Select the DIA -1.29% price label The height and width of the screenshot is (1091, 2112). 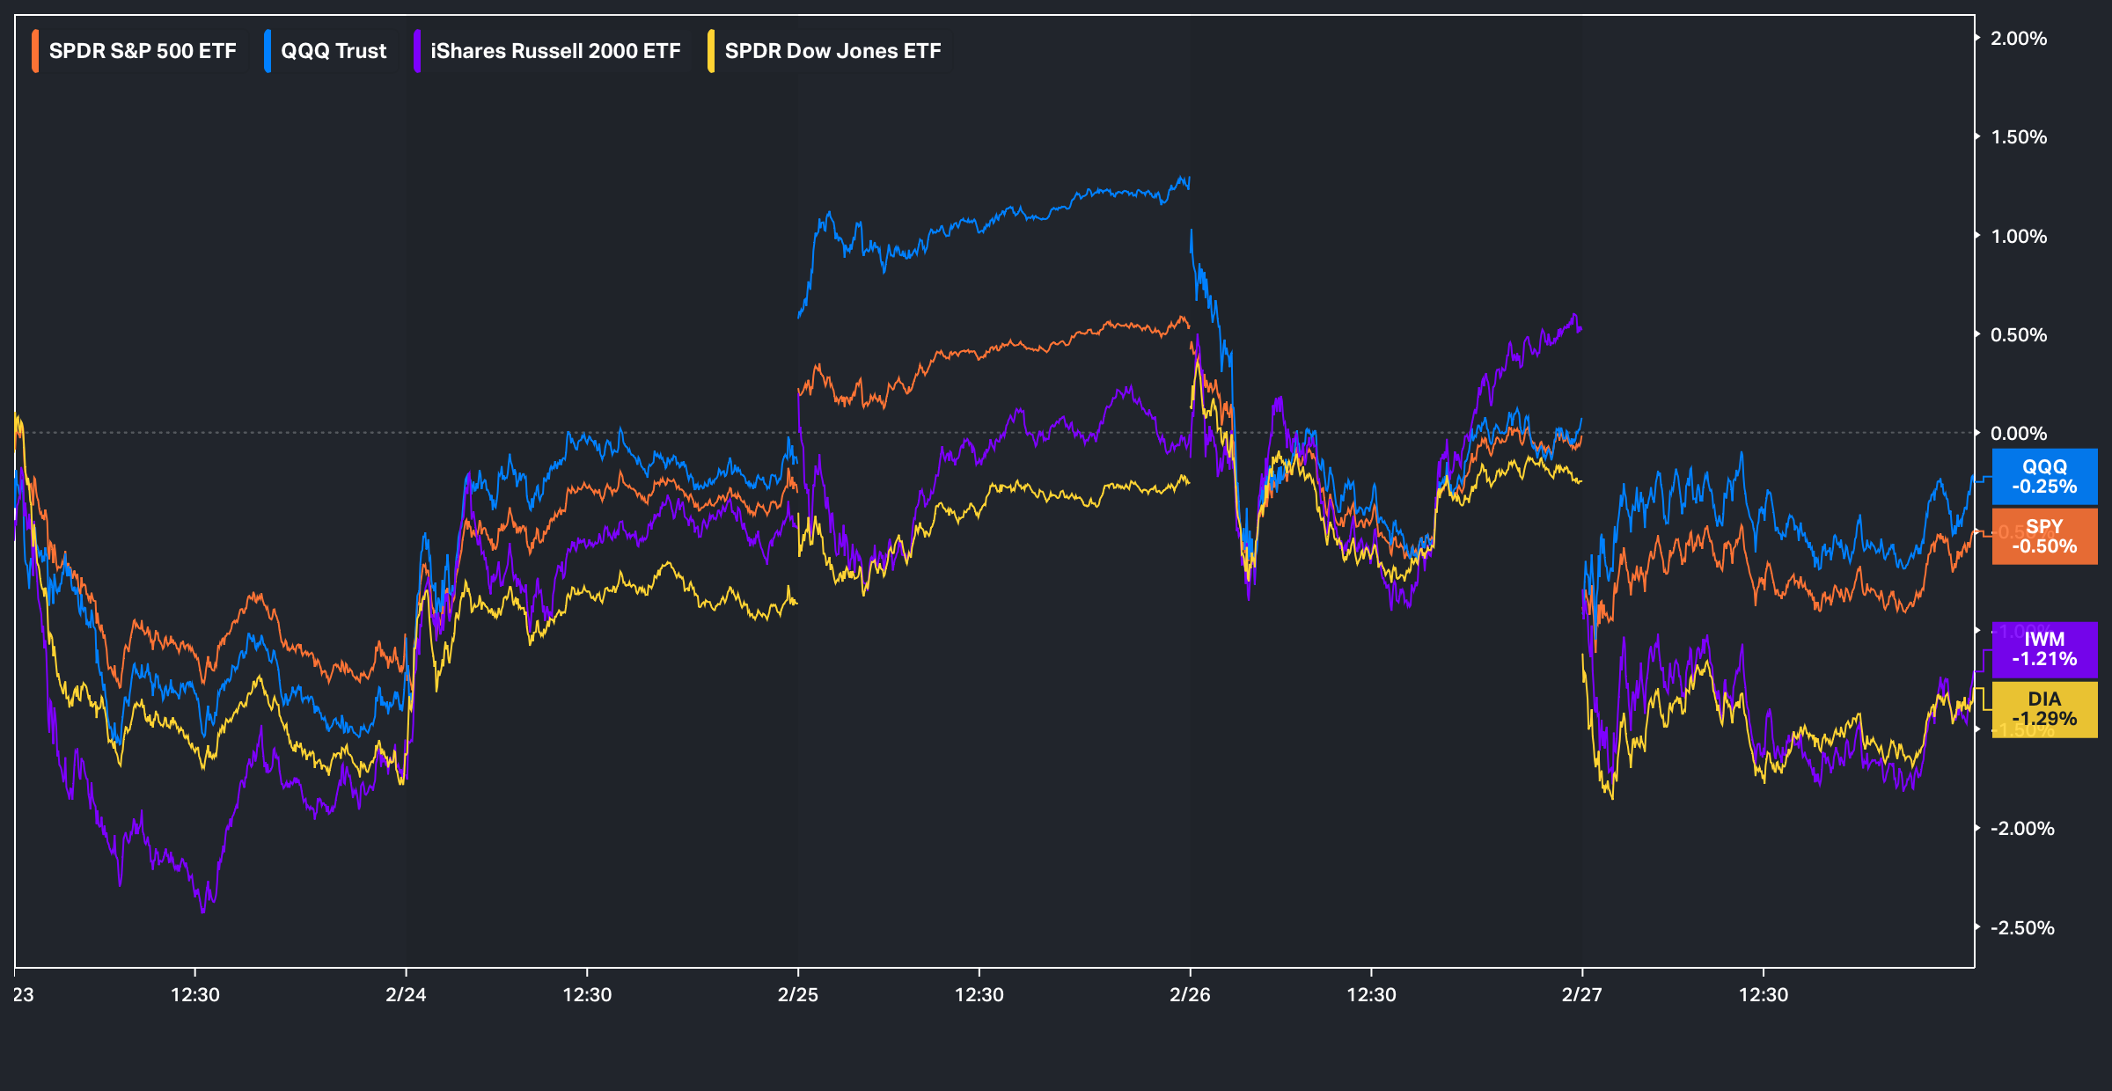point(2044,709)
